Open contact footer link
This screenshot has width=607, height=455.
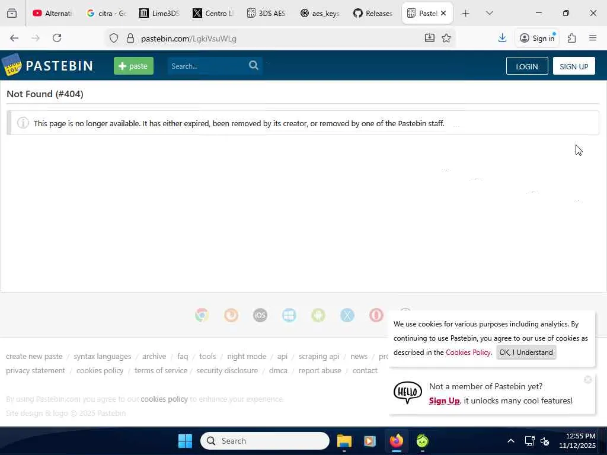click(365, 371)
